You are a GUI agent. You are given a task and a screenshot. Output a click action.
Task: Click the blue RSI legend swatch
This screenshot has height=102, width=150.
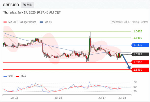click(x=5, y=76)
